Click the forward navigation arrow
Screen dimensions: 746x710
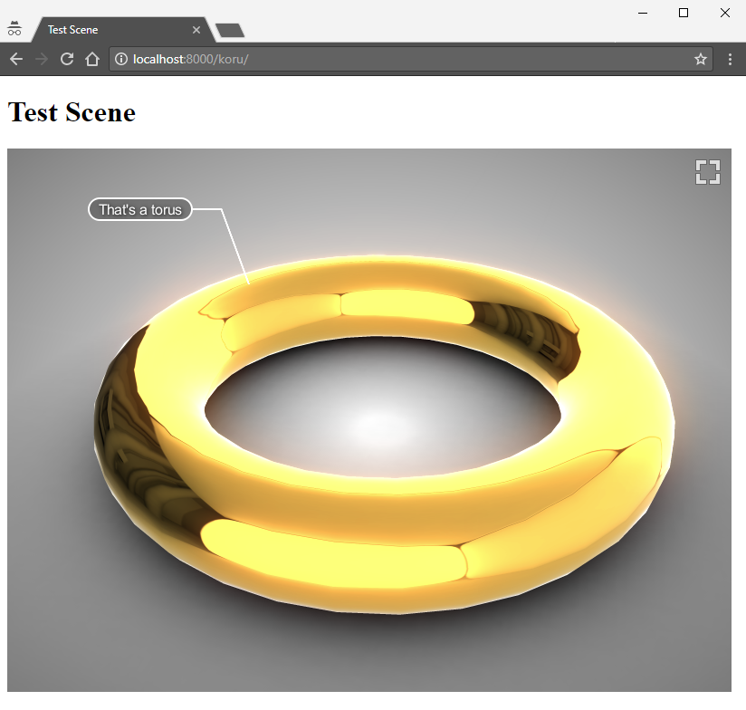(41, 60)
